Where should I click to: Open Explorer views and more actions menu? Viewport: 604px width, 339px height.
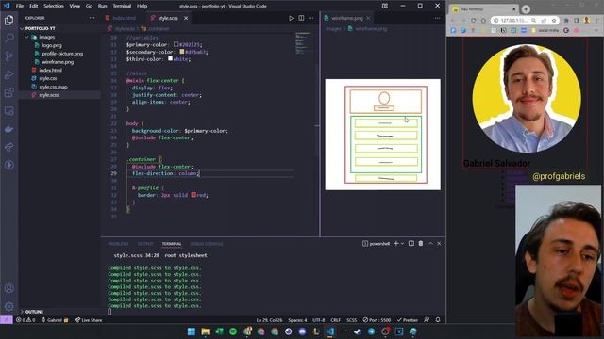coord(92,18)
